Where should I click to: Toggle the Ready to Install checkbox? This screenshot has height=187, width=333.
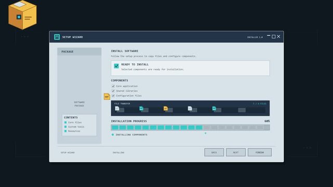click(116, 66)
